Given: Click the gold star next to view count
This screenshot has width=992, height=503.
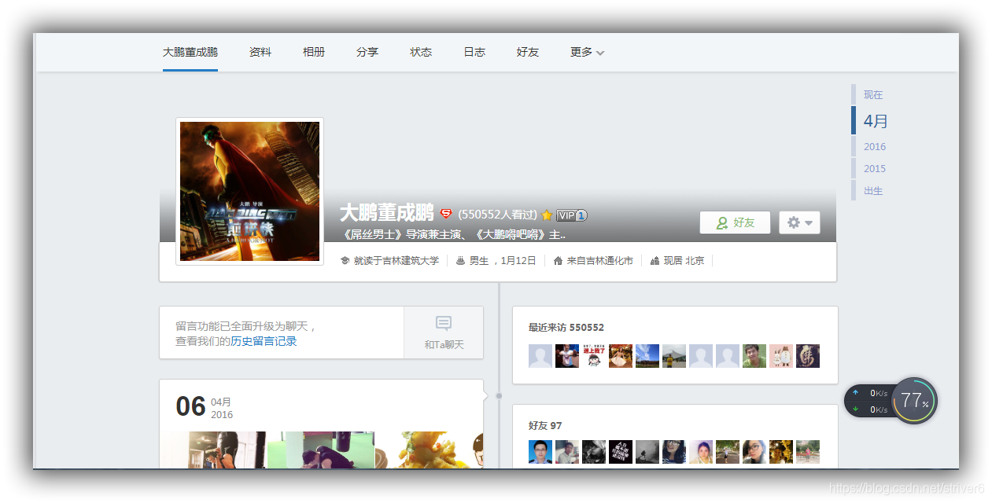Looking at the screenshot, I should click(x=547, y=215).
